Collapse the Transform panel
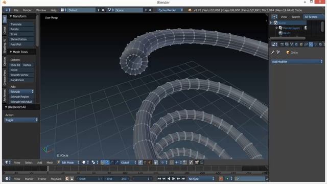This screenshot has height=184, width=327. (x=11, y=16)
